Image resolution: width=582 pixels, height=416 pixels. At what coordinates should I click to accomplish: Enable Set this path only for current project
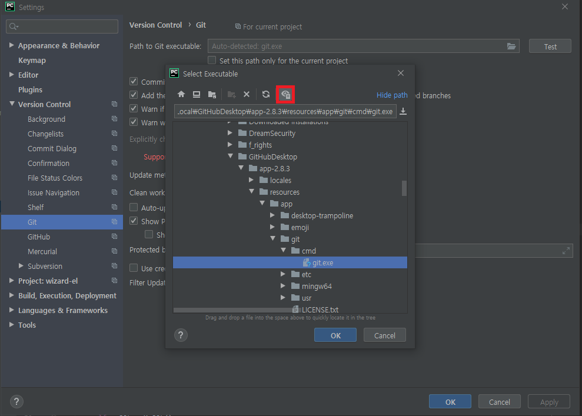(x=212, y=60)
